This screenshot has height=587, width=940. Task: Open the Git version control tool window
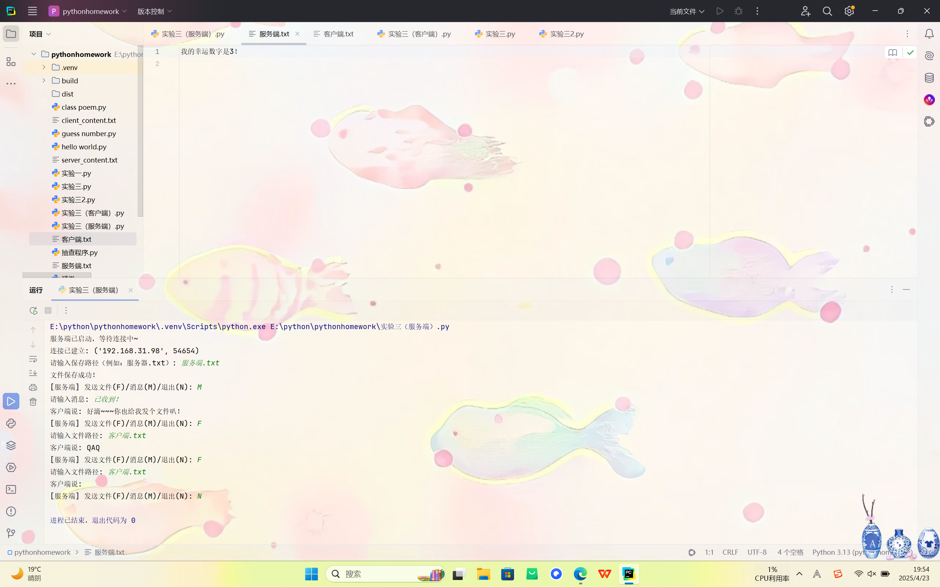(x=11, y=533)
